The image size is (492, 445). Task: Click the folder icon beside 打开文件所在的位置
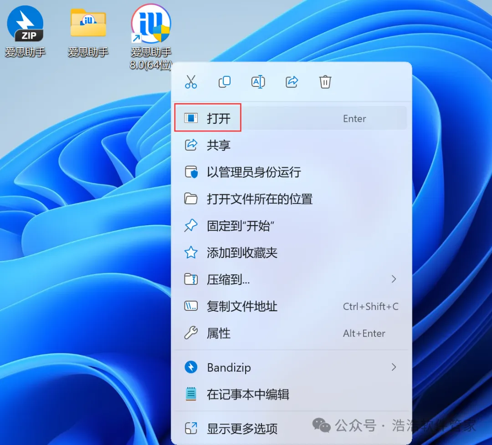(x=191, y=199)
